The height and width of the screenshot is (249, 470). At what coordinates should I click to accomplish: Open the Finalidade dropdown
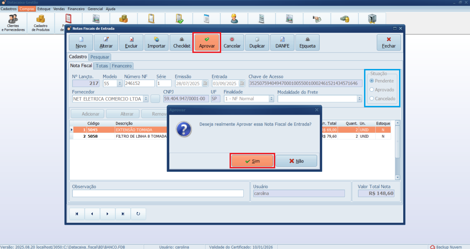coord(271,99)
